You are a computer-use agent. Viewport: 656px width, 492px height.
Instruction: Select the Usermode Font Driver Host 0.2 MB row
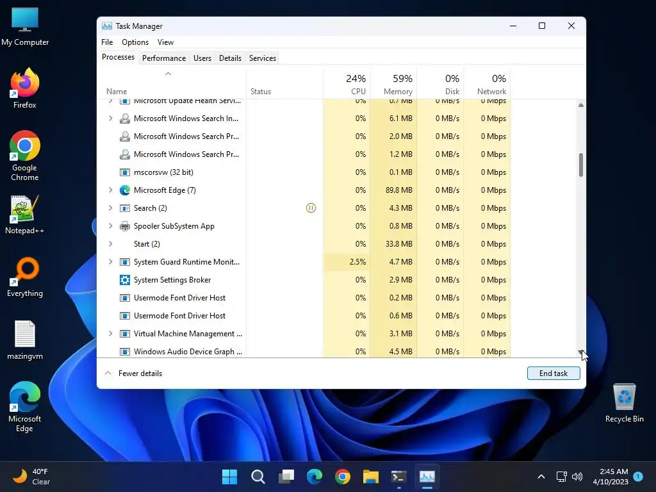click(x=304, y=298)
